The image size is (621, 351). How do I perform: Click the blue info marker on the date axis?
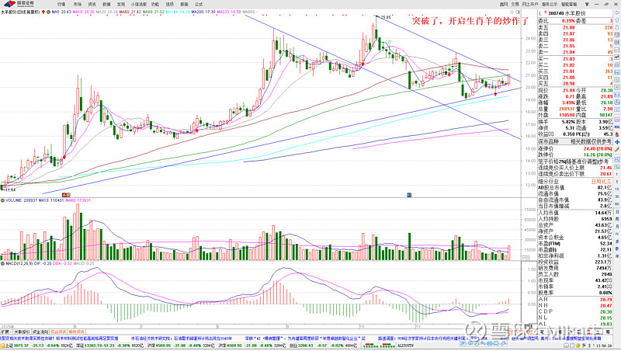click(x=409, y=195)
